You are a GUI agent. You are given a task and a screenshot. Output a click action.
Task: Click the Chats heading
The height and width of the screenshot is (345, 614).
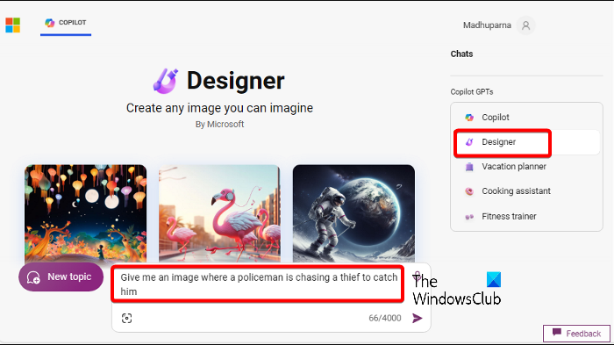tap(461, 54)
